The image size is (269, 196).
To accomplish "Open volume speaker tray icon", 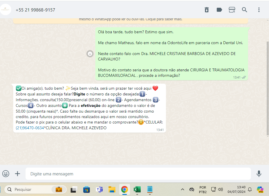I will click(220, 189).
